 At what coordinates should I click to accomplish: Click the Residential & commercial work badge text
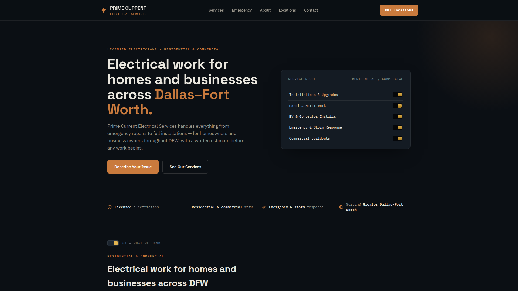coord(222,207)
